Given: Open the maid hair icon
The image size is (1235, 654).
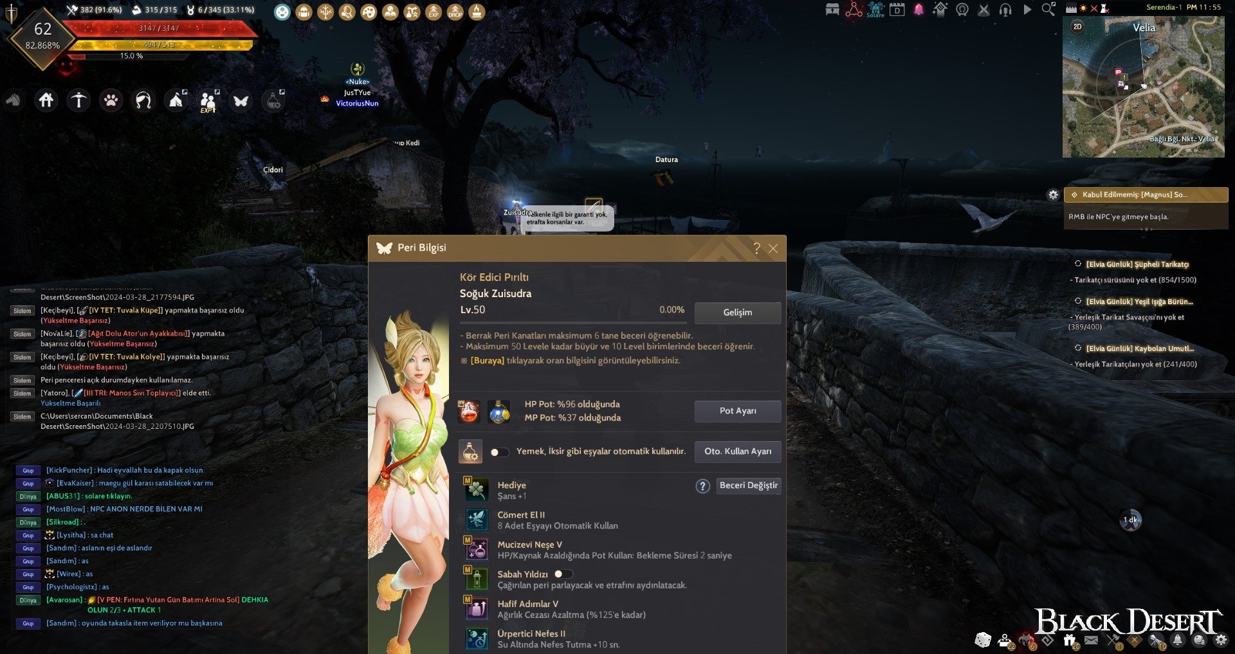Looking at the screenshot, I should 143,100.
